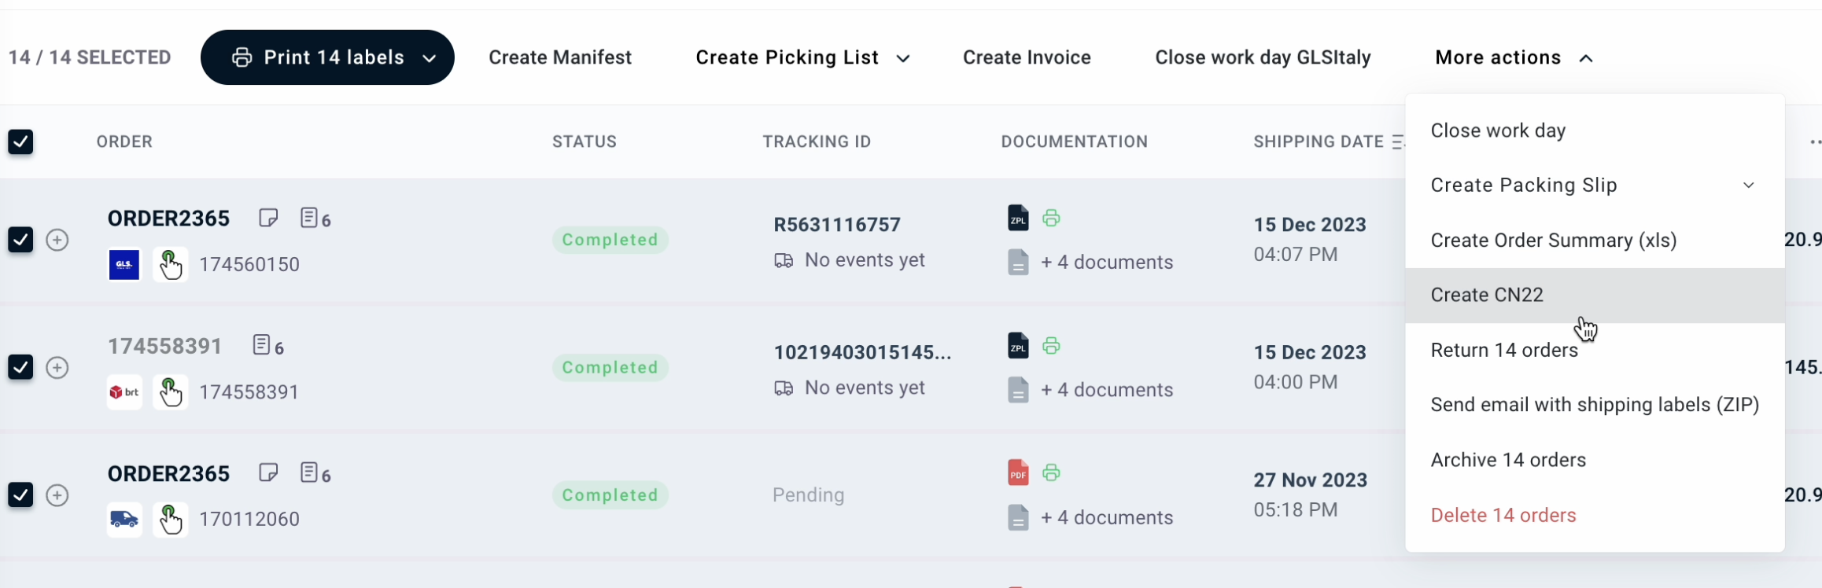This screenshot has width=1822, height=588.
Task: Click manual hand icon next to 174560150
Action: 170,265
